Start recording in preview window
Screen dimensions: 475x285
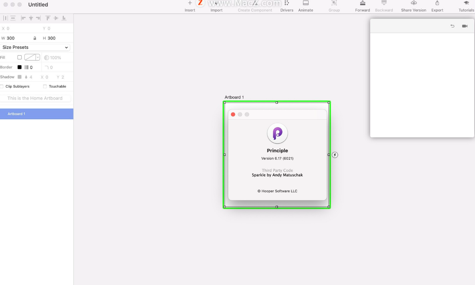(x=465, y=26)
